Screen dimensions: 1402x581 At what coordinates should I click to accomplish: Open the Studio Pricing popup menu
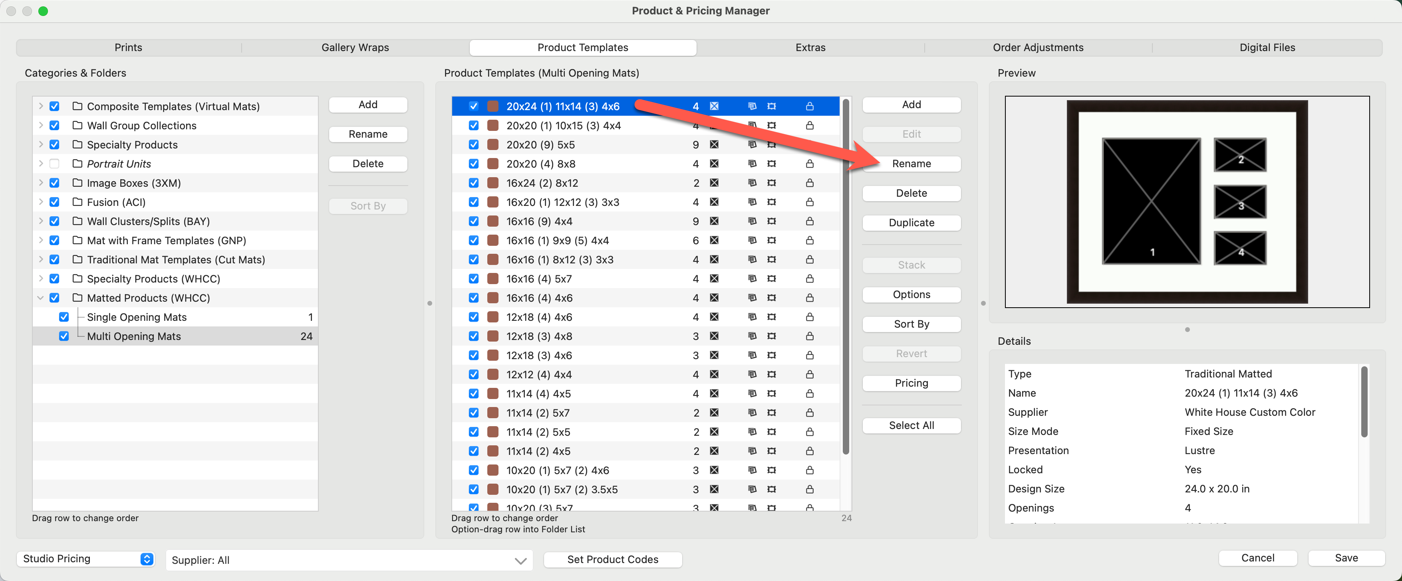click(x=85, y=559)
